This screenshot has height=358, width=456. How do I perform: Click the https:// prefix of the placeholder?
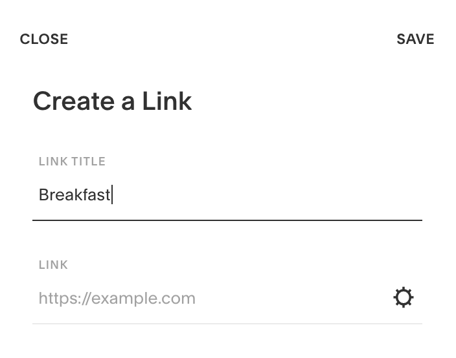65,299
